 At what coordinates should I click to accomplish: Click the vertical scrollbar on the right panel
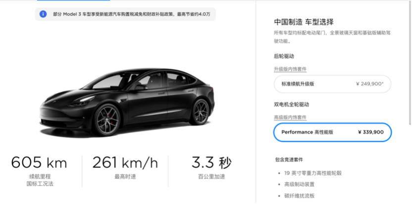[x=410, y=63]
